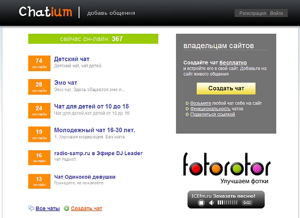
Task: Open the Детский чат room
Action: click(72, 59)
